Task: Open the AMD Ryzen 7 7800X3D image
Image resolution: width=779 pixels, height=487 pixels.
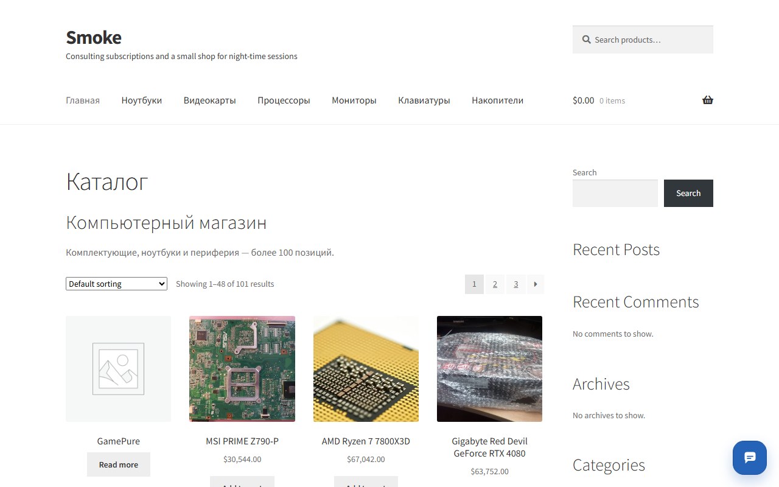Action: pyautogui.click(x=366, y=369)
